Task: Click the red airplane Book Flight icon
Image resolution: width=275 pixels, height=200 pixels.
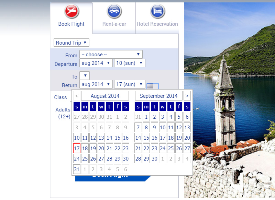Action: pyautogui.click(x=71, y=11)
